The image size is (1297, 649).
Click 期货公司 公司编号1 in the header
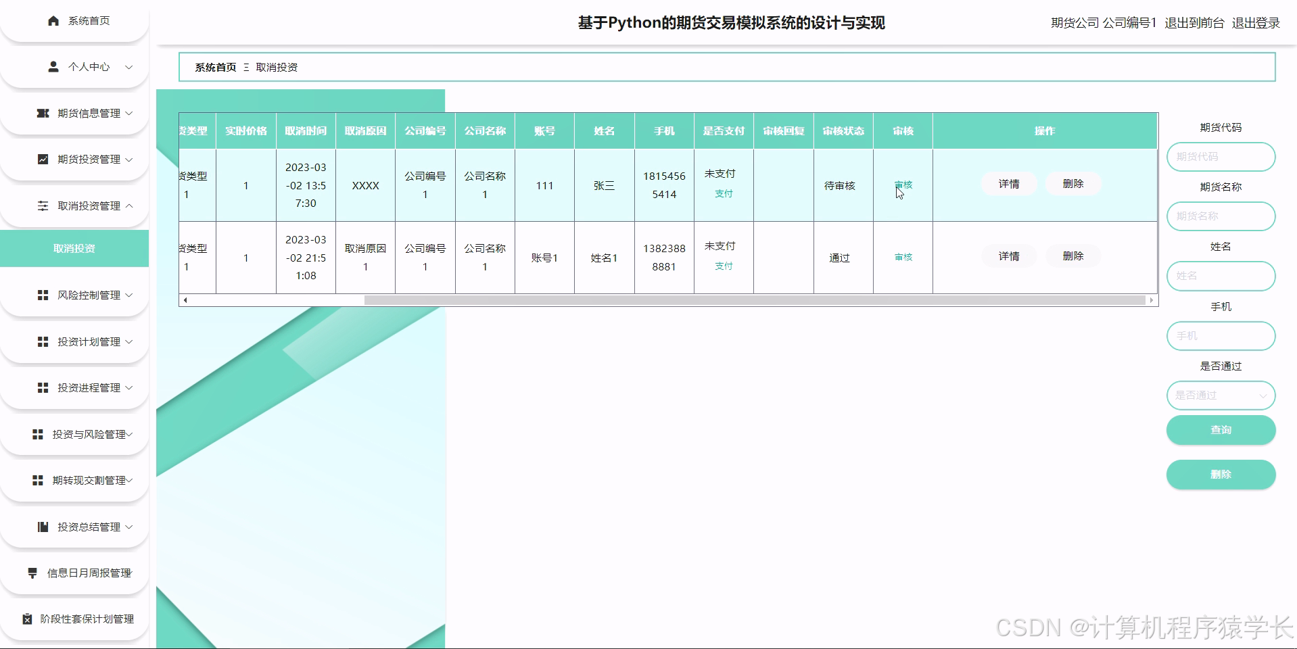(1104, 23)
